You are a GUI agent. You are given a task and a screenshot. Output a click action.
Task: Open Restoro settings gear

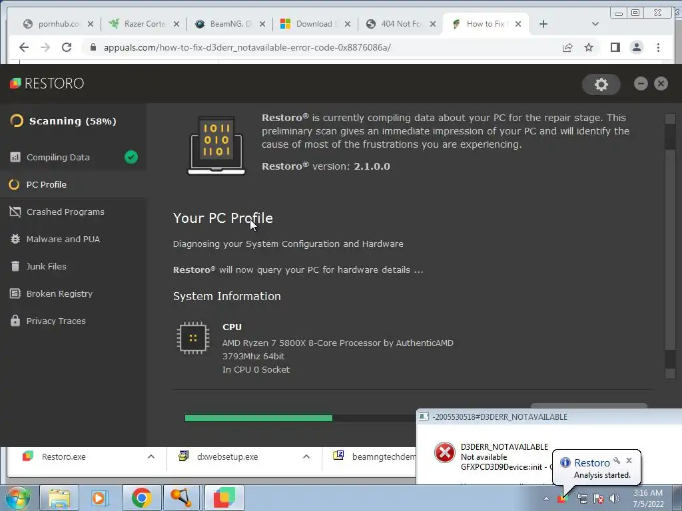point(601,85)
